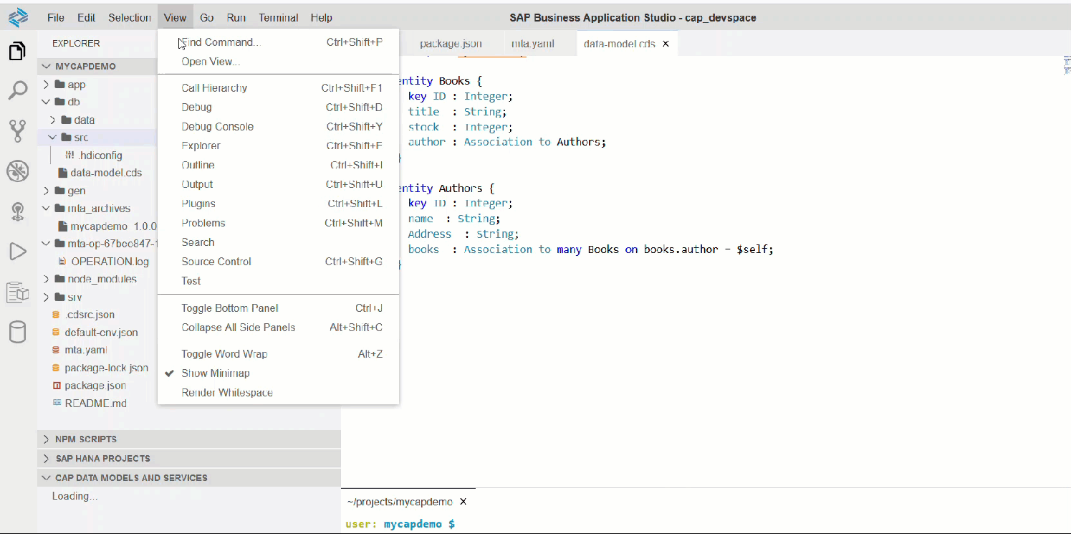The image size is (1071, 534).
Task: Open the database cylinder icon in sidebar
Action: (17, 332)
